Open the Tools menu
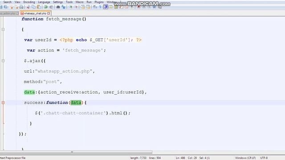The width and height of the screenshot is (285, 160). click(69, 2)
